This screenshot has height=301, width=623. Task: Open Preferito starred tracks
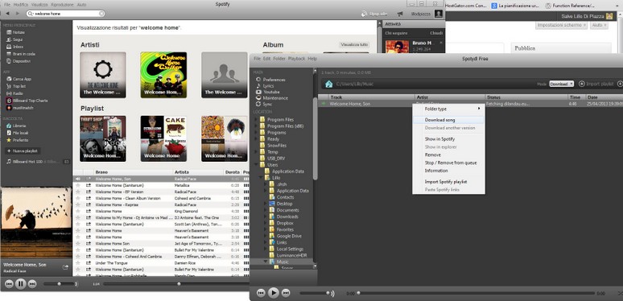tap(17, 140)
